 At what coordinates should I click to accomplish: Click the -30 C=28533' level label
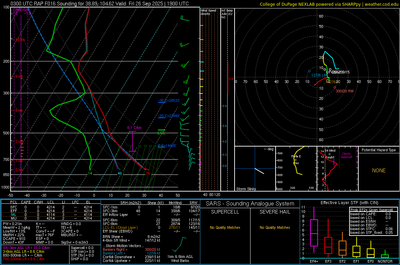pyautogui.click(x=169, y=101)
